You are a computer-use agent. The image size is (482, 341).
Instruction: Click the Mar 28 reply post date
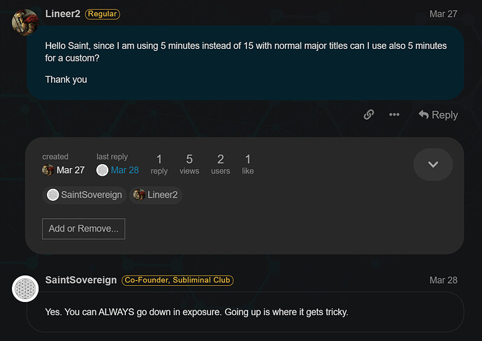(444, 280)
